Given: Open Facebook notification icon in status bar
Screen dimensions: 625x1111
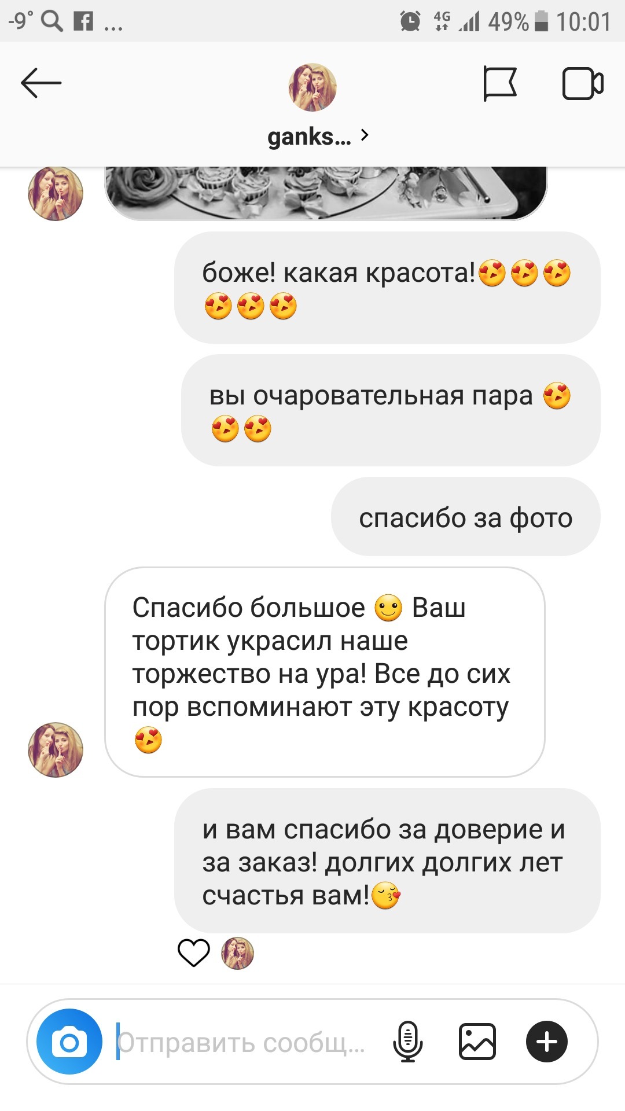Looking at the screenshot, I should coord(83,21).
